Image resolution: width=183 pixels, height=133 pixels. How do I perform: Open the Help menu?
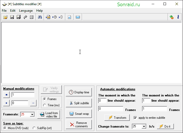[x=39, y=11]
